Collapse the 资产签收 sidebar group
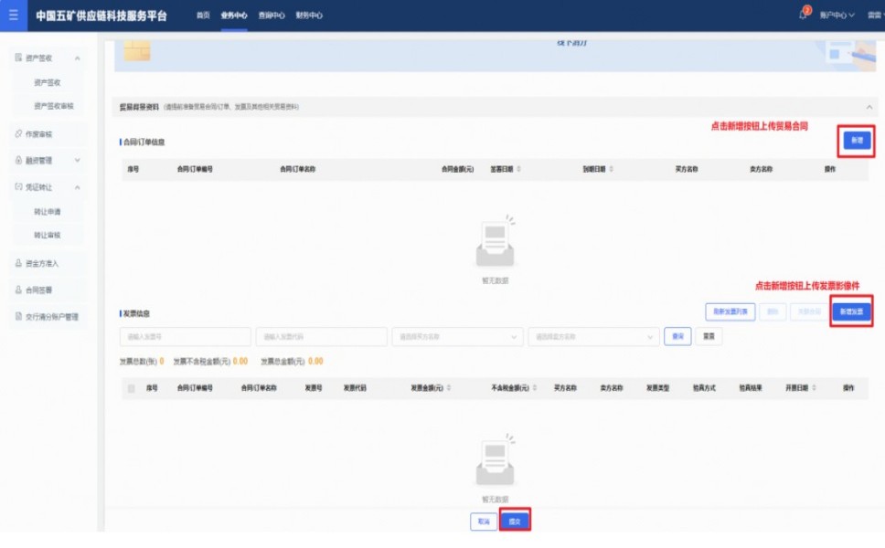 (77, 58)
